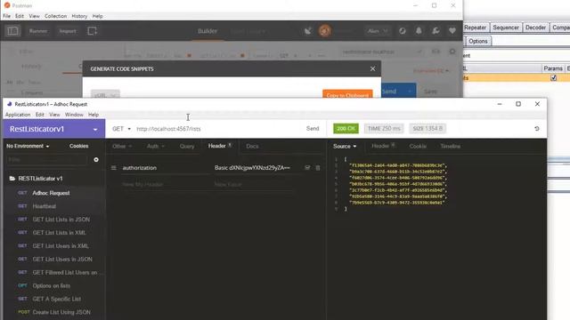Image resolution: width=570 pixels, height=320 pixels.
Task: Click the Insomnia sidebar filter field
Action: point(47,160)
